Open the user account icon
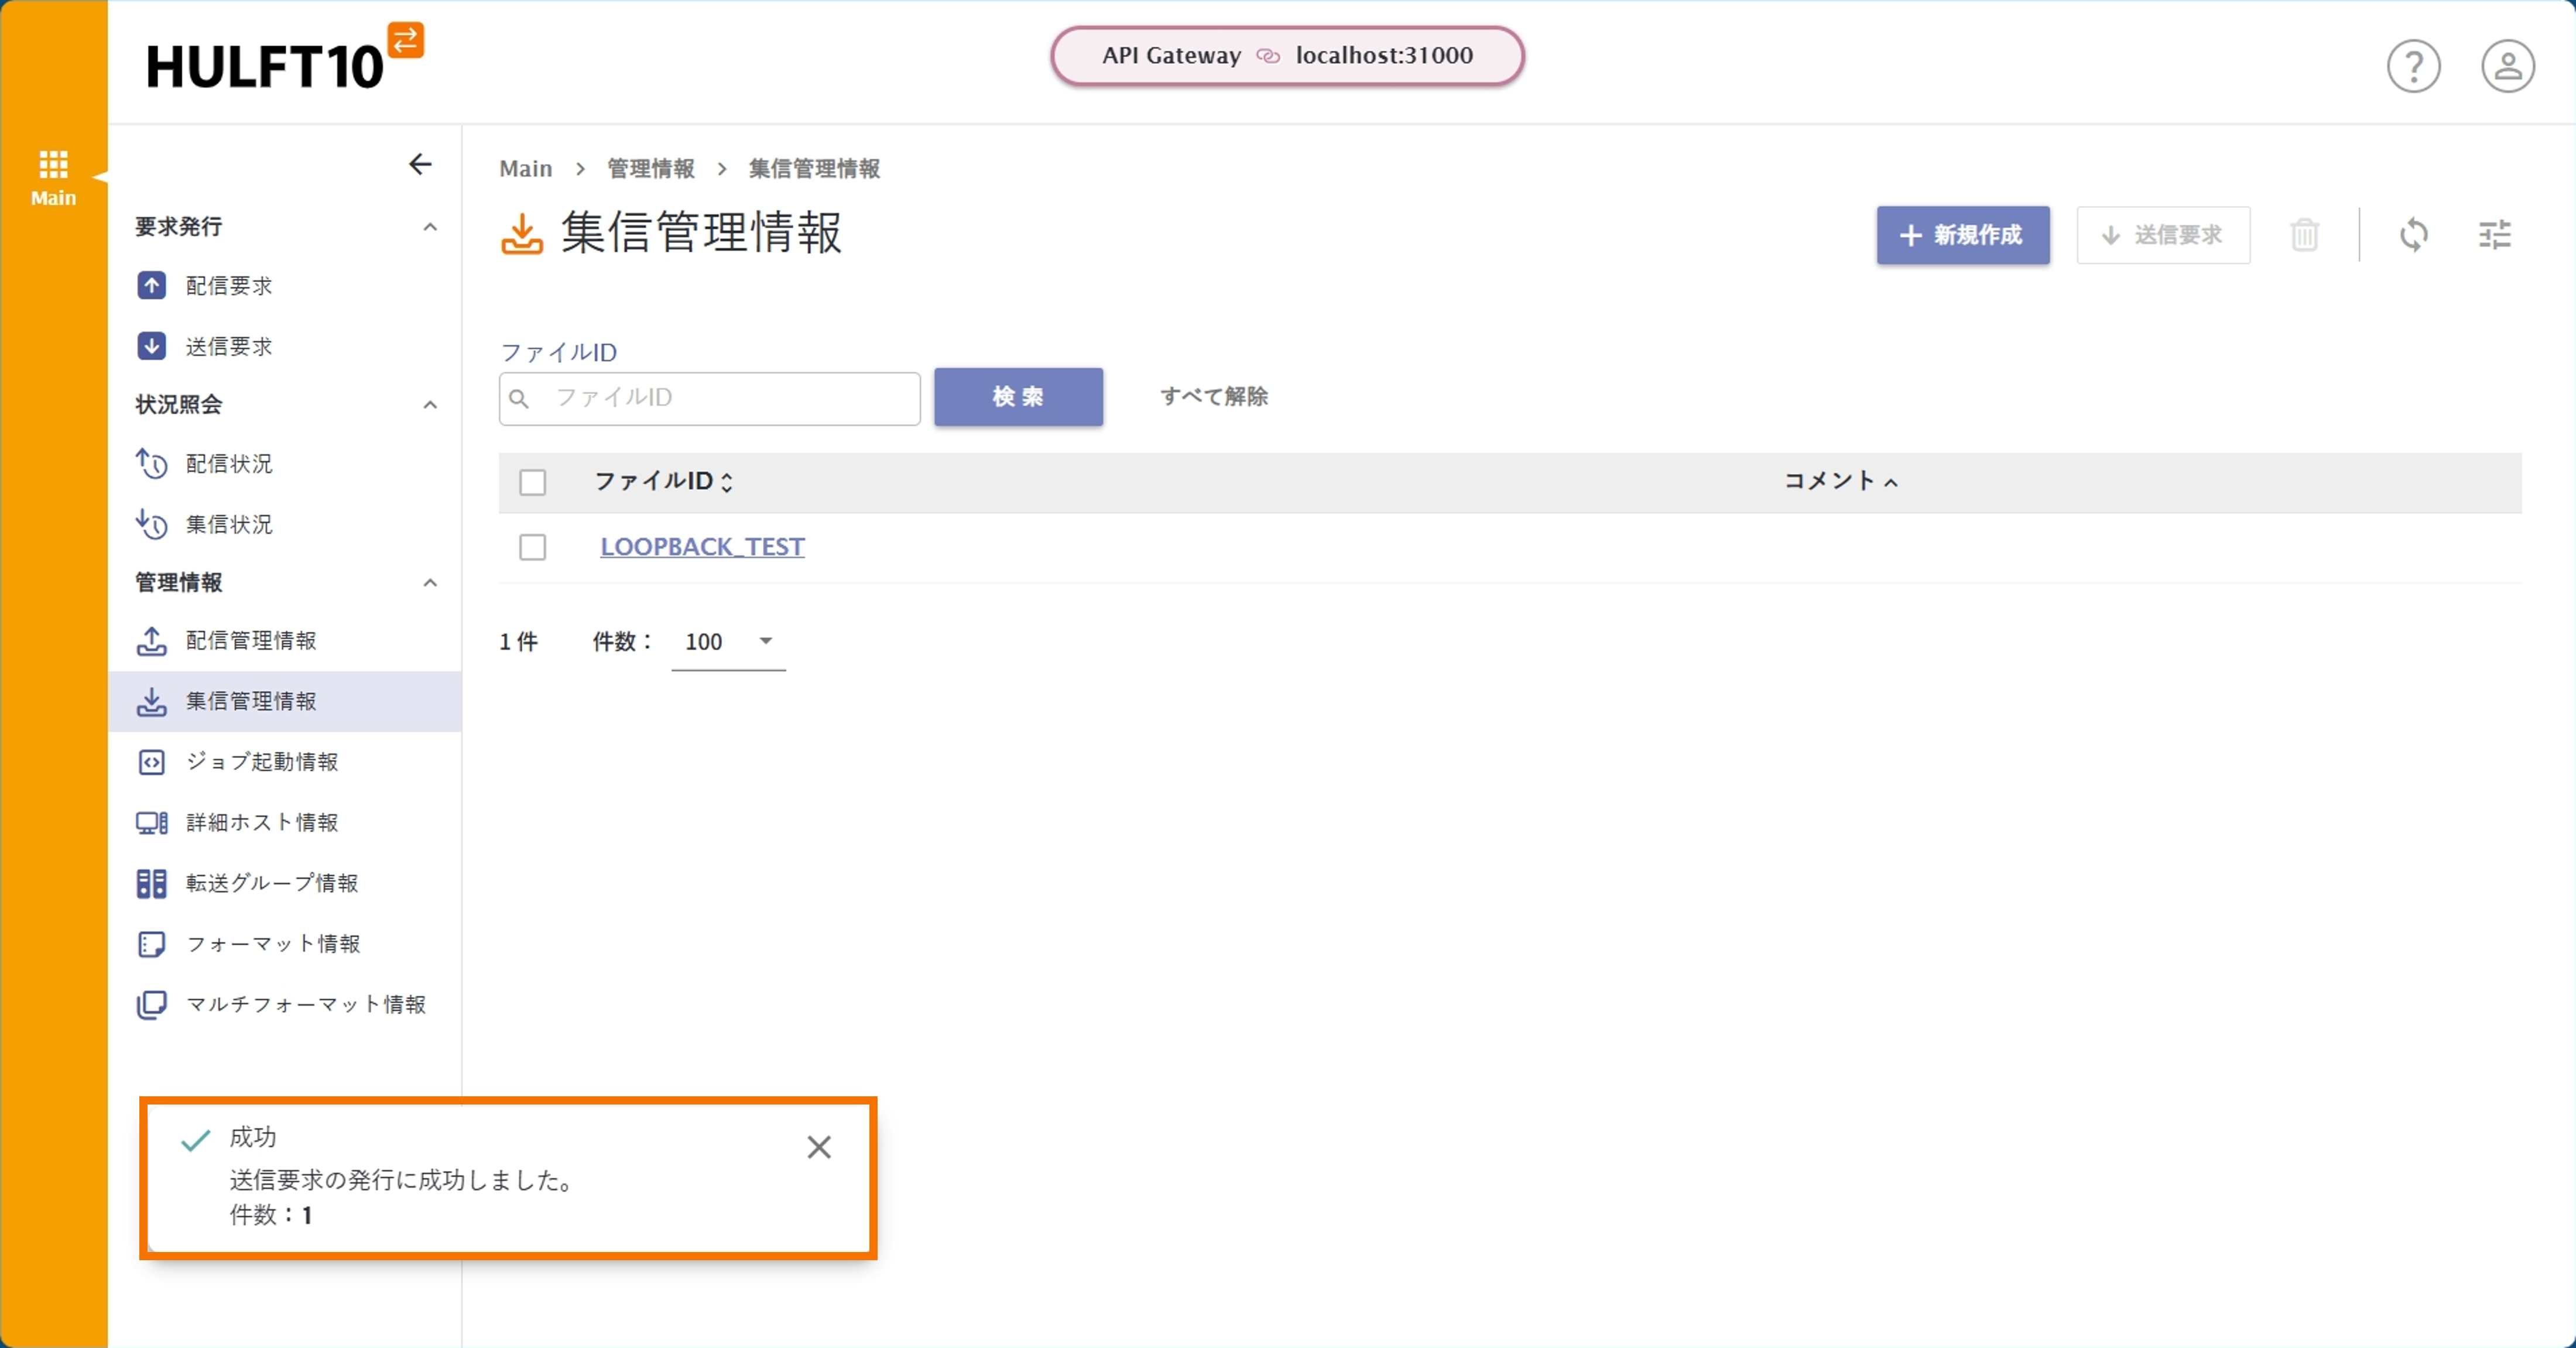The height and width of the screenshot is (1348, 2576). (x=2507, y=67)
